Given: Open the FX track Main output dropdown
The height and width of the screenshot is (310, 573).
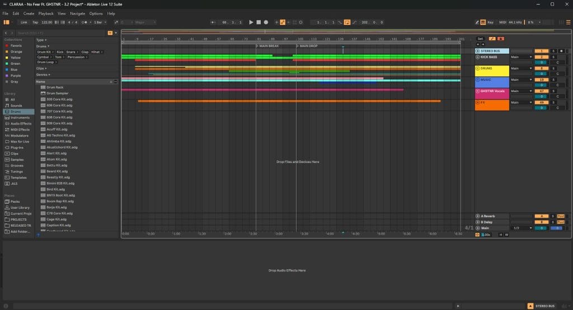Looking at the screenshot, I should click(521, 103).
